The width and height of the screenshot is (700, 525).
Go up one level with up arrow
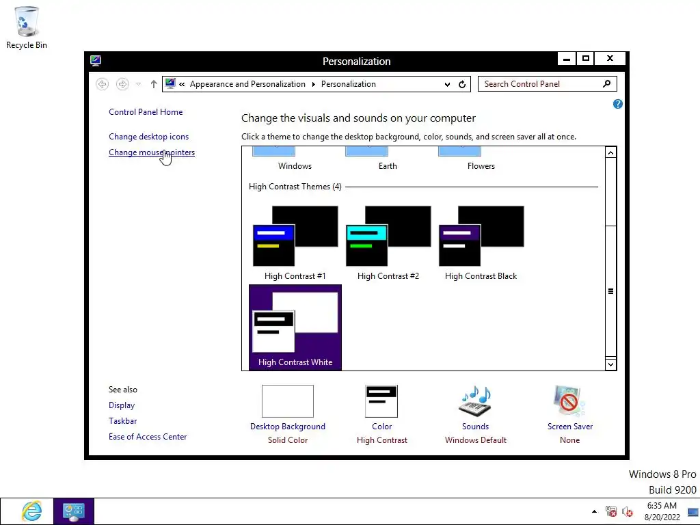point(154,84)
